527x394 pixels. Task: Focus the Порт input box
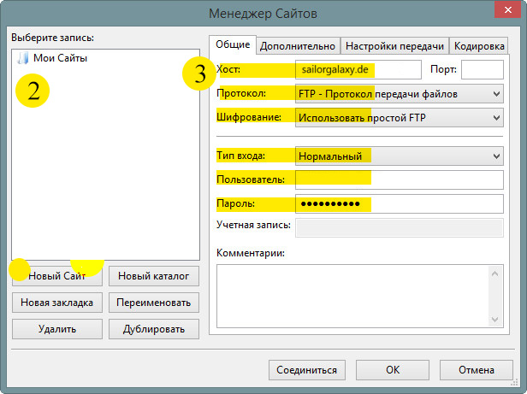(482, 69)
